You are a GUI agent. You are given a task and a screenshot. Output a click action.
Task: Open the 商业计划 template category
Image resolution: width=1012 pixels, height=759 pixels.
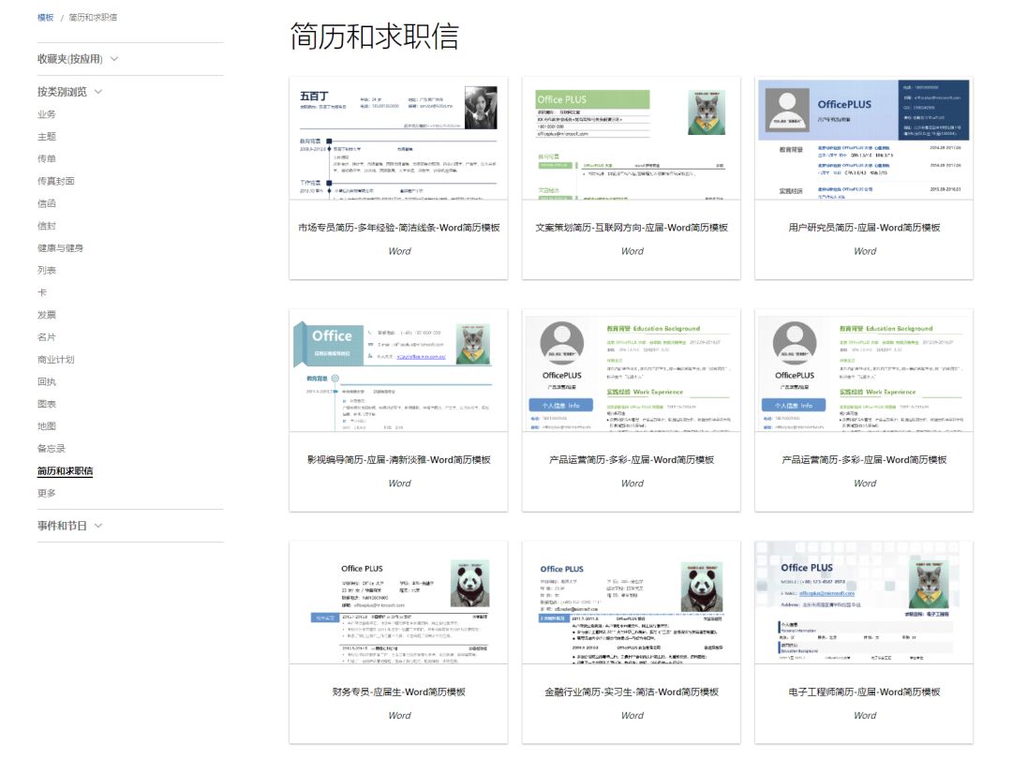[56, 360]
